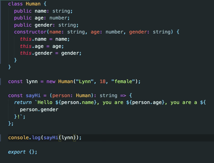Click "console" in the console.log line
The image size is (214, 163).
tap(18, 138)
